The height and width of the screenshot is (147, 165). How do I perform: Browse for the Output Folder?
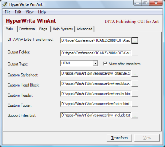pyautogui.click(x=135, y=53)
